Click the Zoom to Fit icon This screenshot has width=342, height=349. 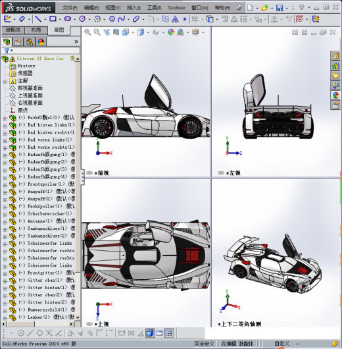click(x=87, y=32)
